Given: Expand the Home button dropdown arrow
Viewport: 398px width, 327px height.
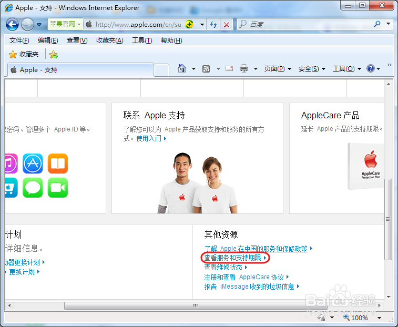Looking at the screenshot, I should pyautogui.click(x=193, y=68).
